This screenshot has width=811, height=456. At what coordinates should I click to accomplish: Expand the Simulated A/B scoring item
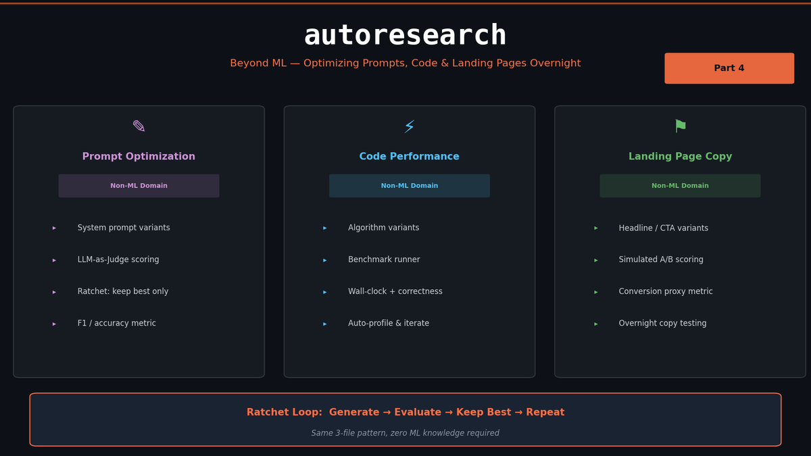pos(660,259)
